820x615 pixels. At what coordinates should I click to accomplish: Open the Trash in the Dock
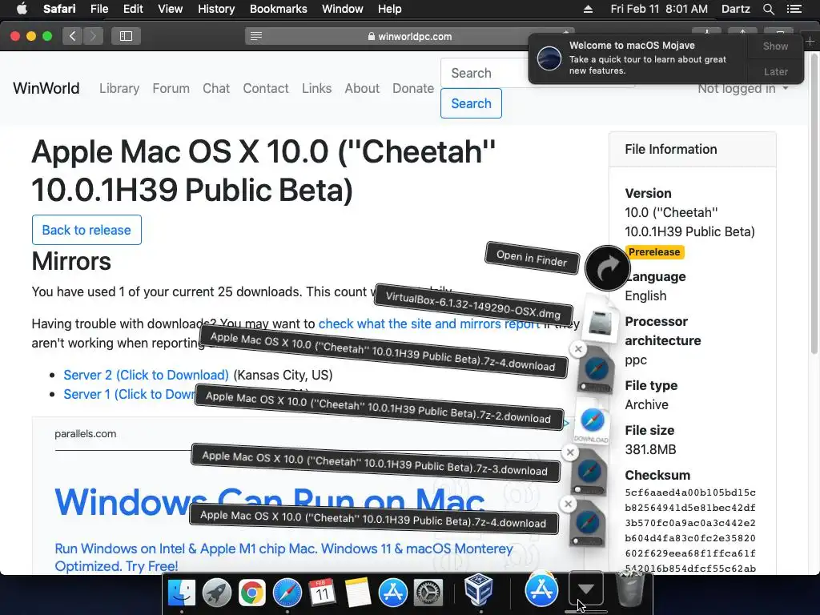click(x=629, y=589)
